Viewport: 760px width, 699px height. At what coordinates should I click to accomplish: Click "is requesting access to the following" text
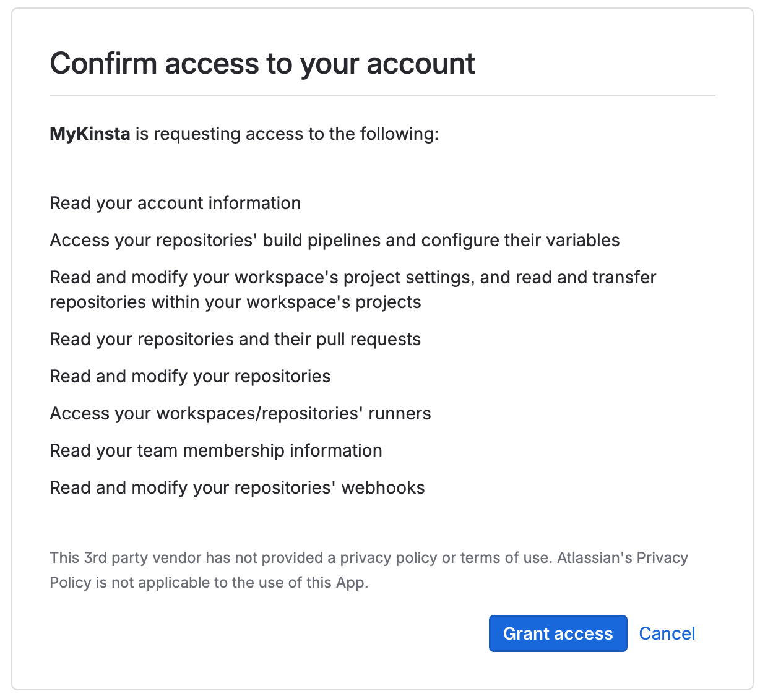[x=287, y=134]
